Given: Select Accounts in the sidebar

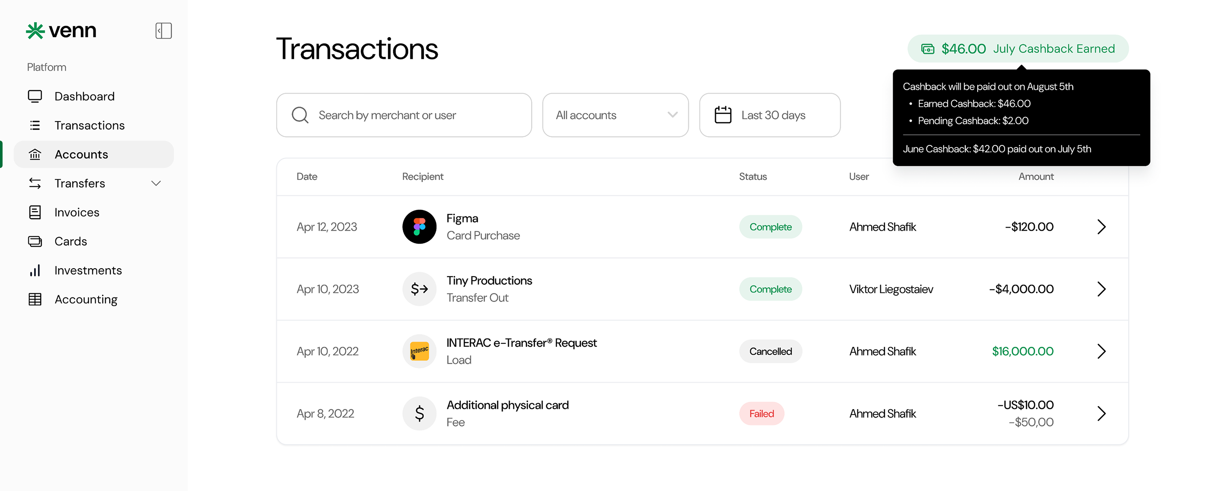Looking at the screenshot, I should coord(94,154).
